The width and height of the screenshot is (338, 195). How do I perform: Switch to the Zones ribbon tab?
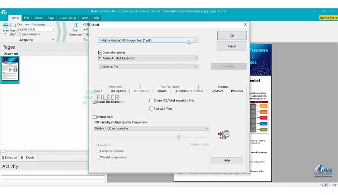click(x=38, y=18)
